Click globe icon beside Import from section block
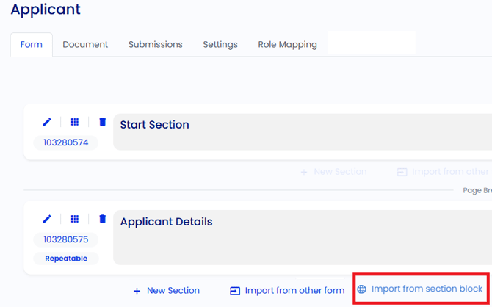Viewport: 492px width, 307px height. (361, 289)
